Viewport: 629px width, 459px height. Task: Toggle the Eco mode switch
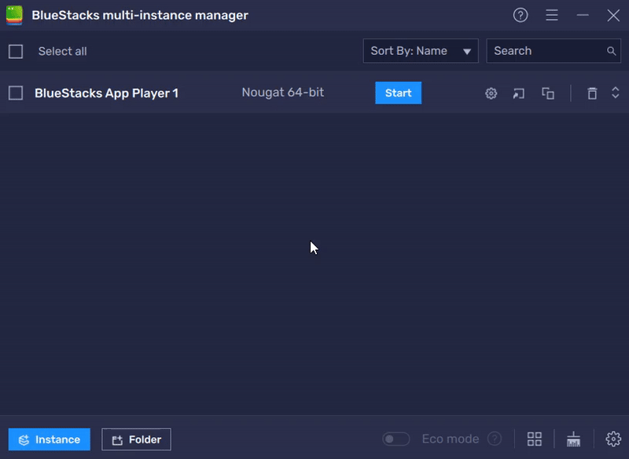click(395, 439)
